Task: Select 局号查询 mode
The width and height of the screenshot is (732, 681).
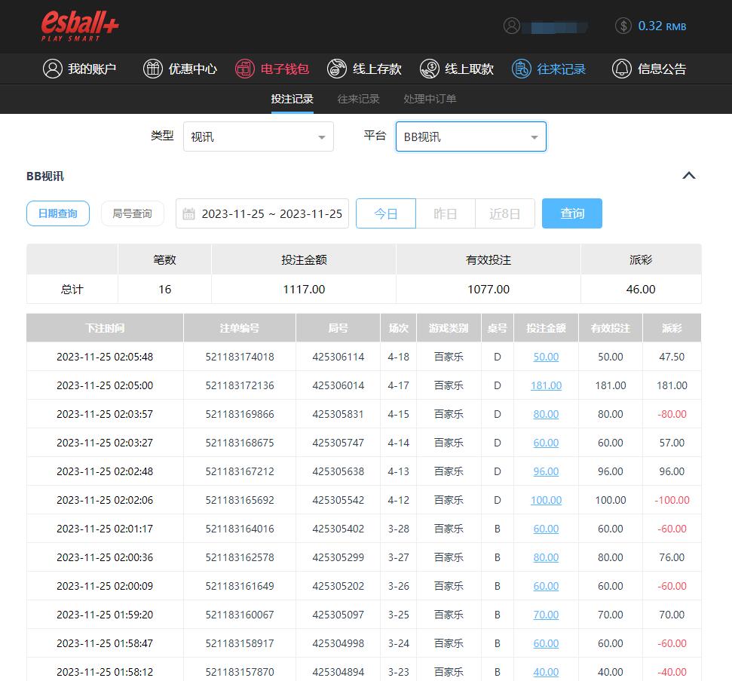Action: 132,213
